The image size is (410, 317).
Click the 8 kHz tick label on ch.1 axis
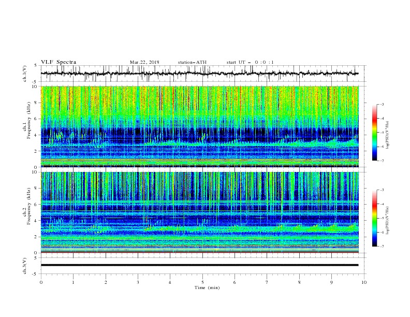click(x=36, y=103)
